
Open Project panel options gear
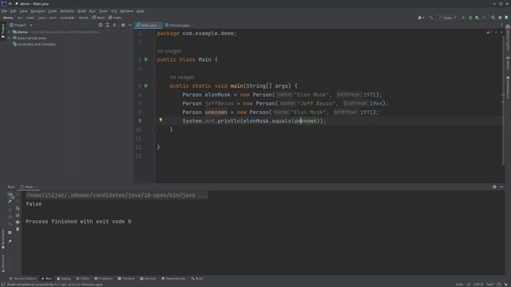click(x=123, y=25)
